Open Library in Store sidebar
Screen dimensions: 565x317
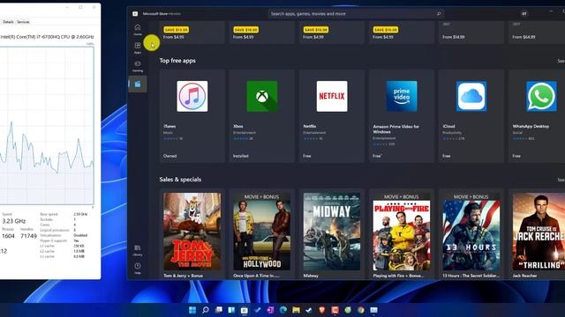click(x=138, y=250)
